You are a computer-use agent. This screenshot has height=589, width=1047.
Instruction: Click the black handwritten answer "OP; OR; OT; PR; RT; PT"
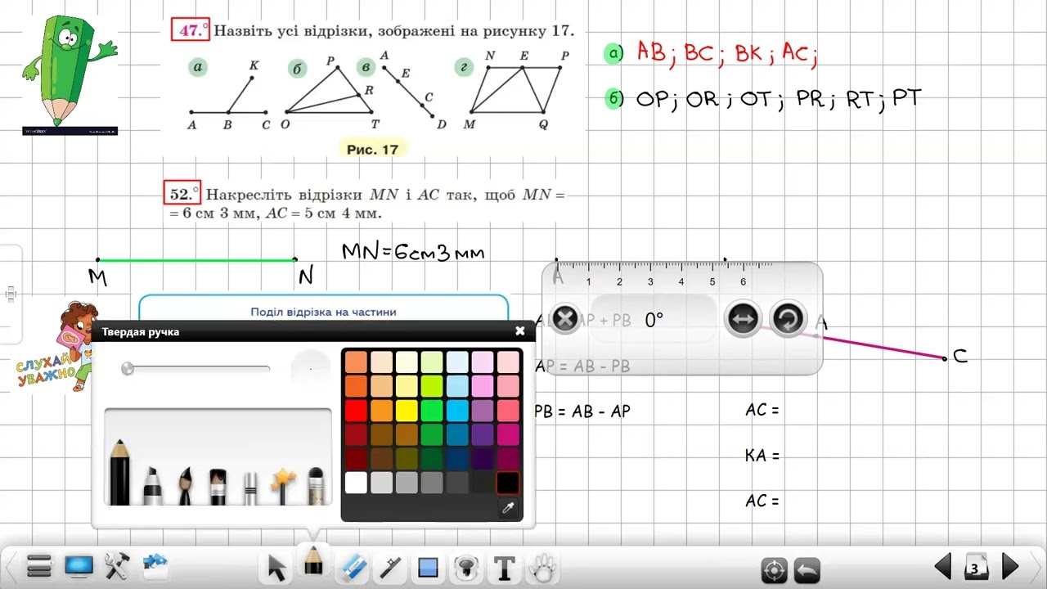[779, 99]
